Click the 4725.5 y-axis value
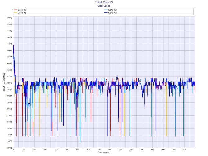 coord(9,25)
